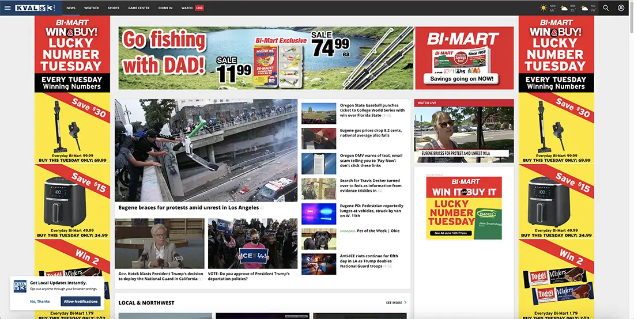Image resolution: width=634 pixels, height=319 pixels.
Task: Click the Travis Decker search thumbnail
Action: [x=319, y=188]
